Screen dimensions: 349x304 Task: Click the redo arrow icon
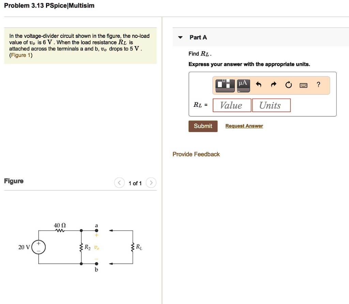(273, 85)
